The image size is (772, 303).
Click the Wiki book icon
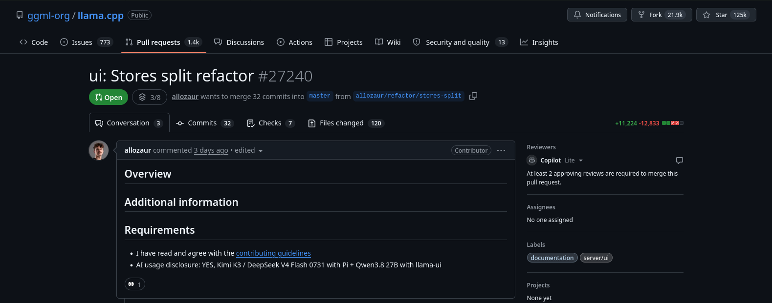[x=379, y=42]
